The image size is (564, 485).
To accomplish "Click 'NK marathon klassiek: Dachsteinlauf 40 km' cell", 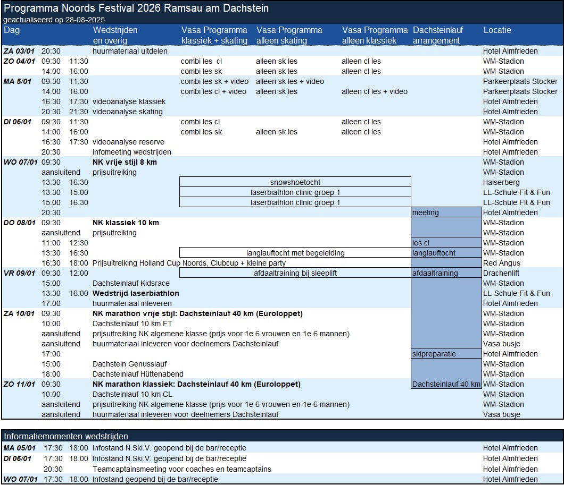I will pos(196,384).
